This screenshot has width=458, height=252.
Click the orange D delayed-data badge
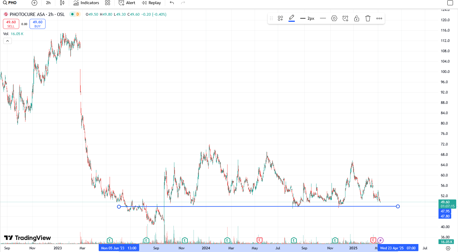(78, 14)
